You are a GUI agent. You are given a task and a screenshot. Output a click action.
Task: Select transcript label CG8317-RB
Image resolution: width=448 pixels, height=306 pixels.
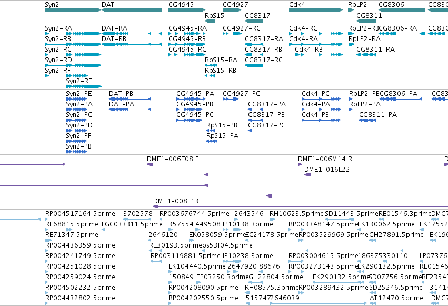point(263,50)
